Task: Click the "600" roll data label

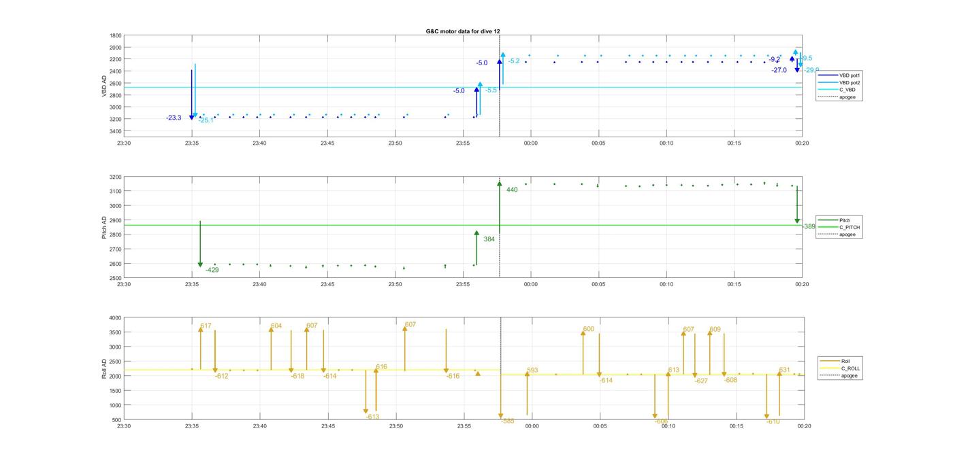Action: pyautogui.click(x=589, y=330)
